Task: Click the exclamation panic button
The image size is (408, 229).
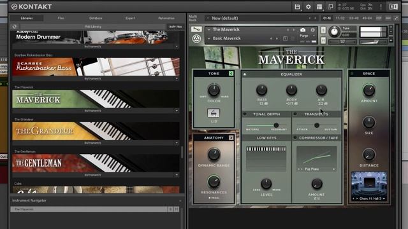Action: (381, 7)
